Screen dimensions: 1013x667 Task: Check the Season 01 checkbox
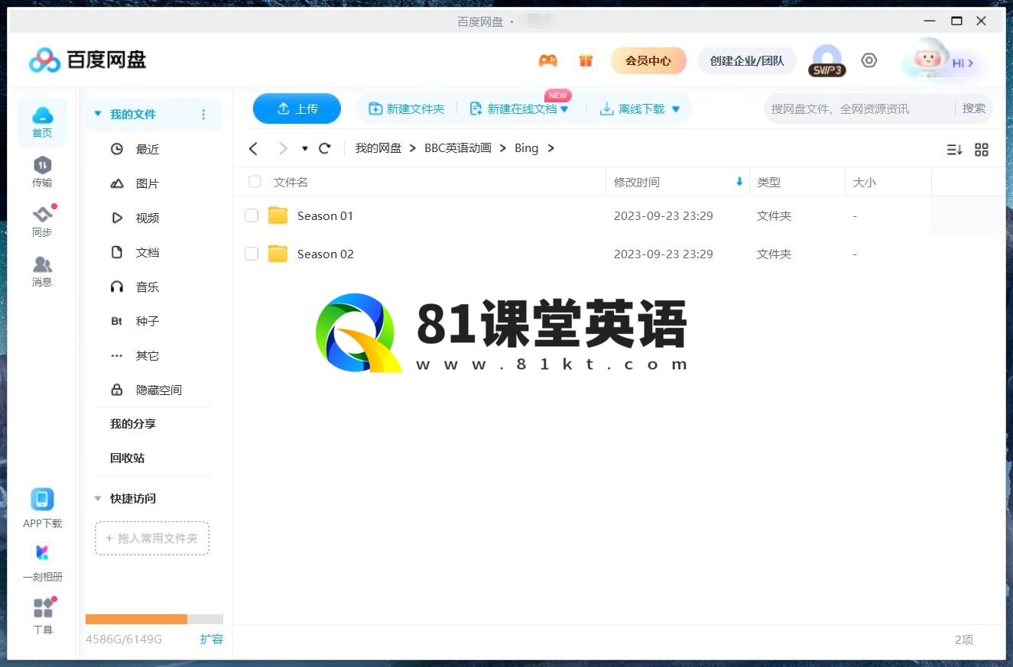point(252,215)
